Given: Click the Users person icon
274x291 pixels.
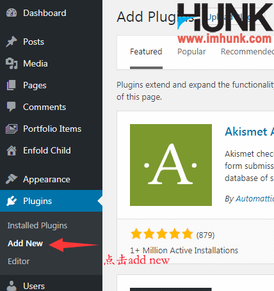Looking at the screenshot, I should (x=12, y=286).
